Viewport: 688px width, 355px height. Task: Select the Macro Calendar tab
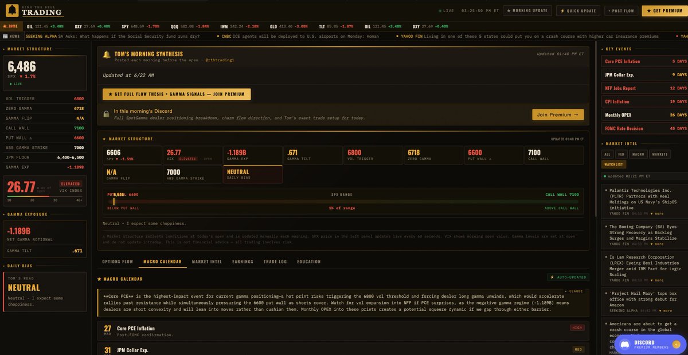point(162,262)
